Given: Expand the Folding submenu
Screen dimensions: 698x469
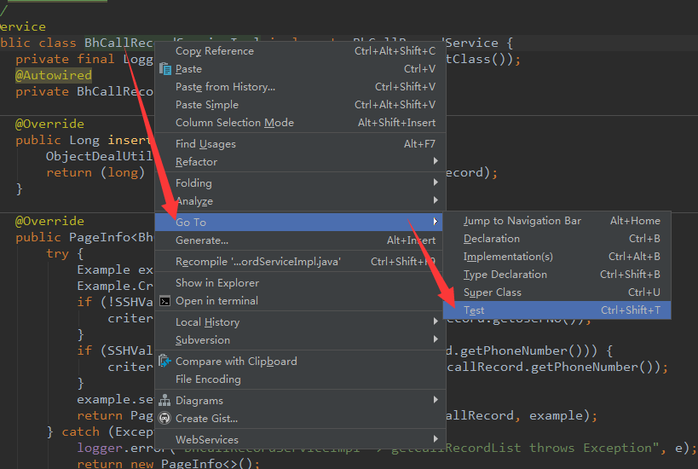Looking at the screenshot, I should [x=193, y=183].
